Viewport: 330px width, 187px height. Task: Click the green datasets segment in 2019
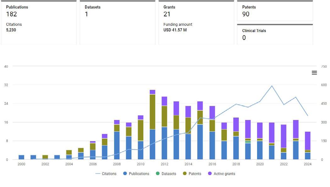pyautogui.click(x=248, y=142)
